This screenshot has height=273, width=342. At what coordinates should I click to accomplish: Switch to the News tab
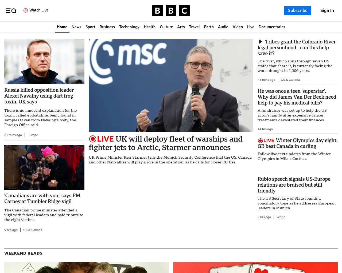click(x=76, y=27)
